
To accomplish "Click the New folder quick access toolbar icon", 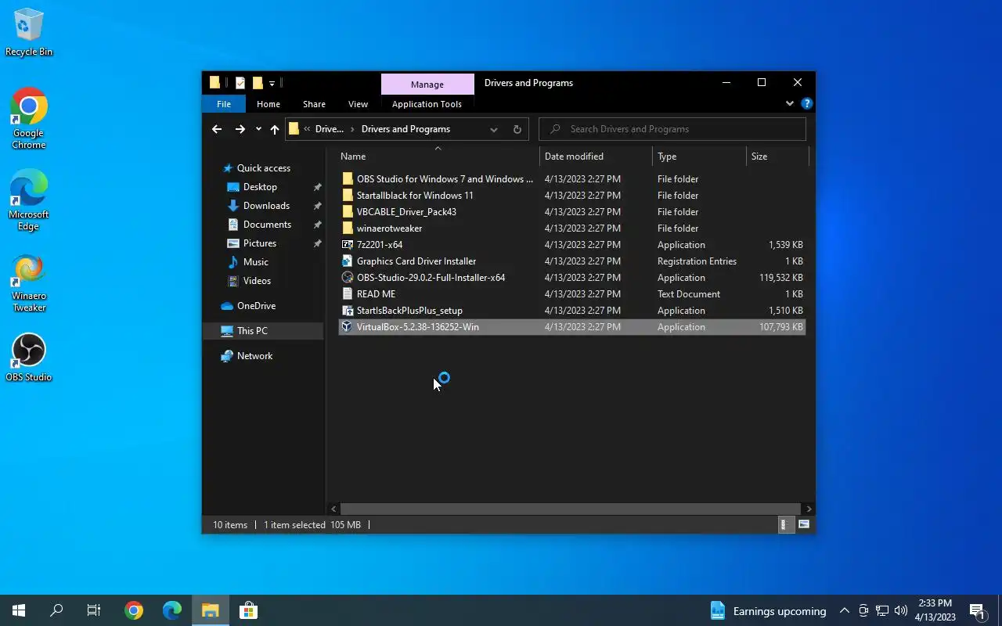I will [257, 83].
